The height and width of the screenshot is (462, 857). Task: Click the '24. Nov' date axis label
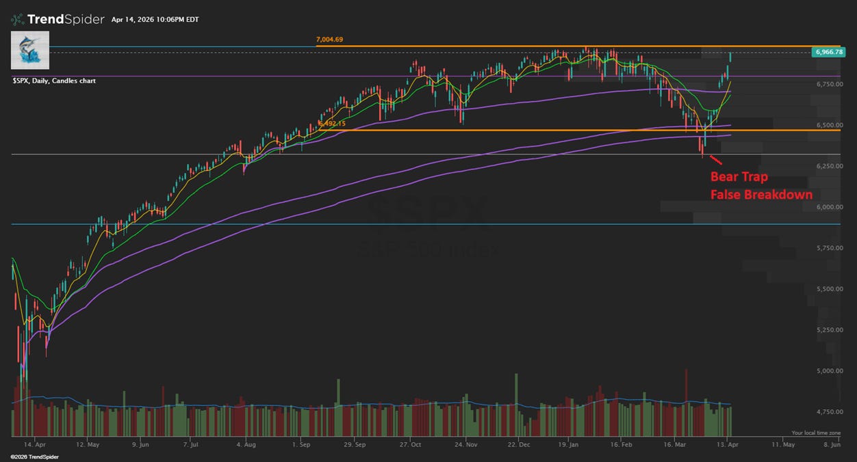[465, 444]
